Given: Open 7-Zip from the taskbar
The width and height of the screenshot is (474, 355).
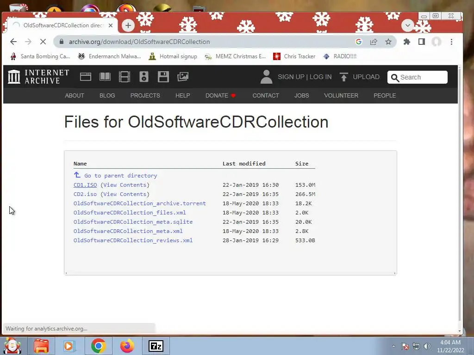Looking at the screenshot, I should point(156,346).
